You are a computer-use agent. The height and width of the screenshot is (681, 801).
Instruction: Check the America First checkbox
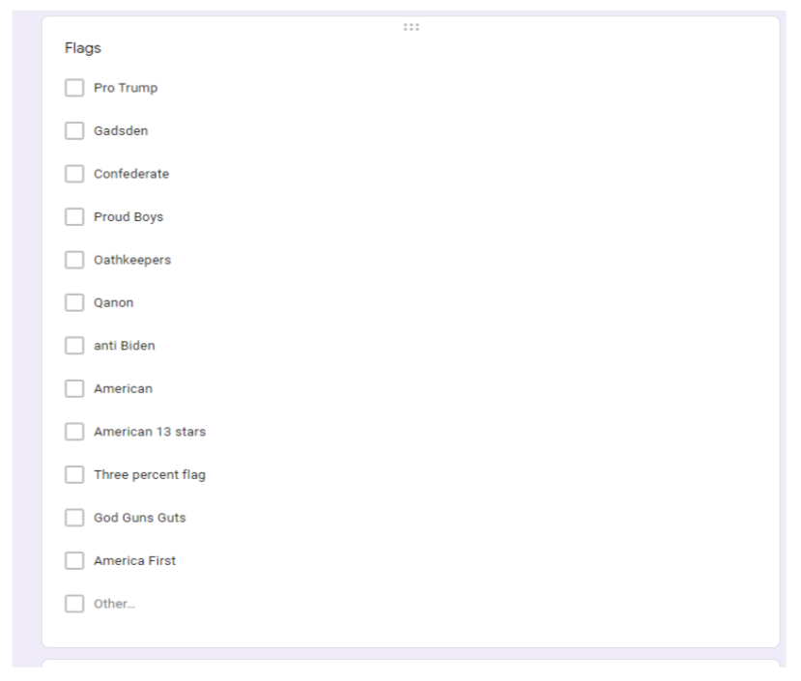75,561
